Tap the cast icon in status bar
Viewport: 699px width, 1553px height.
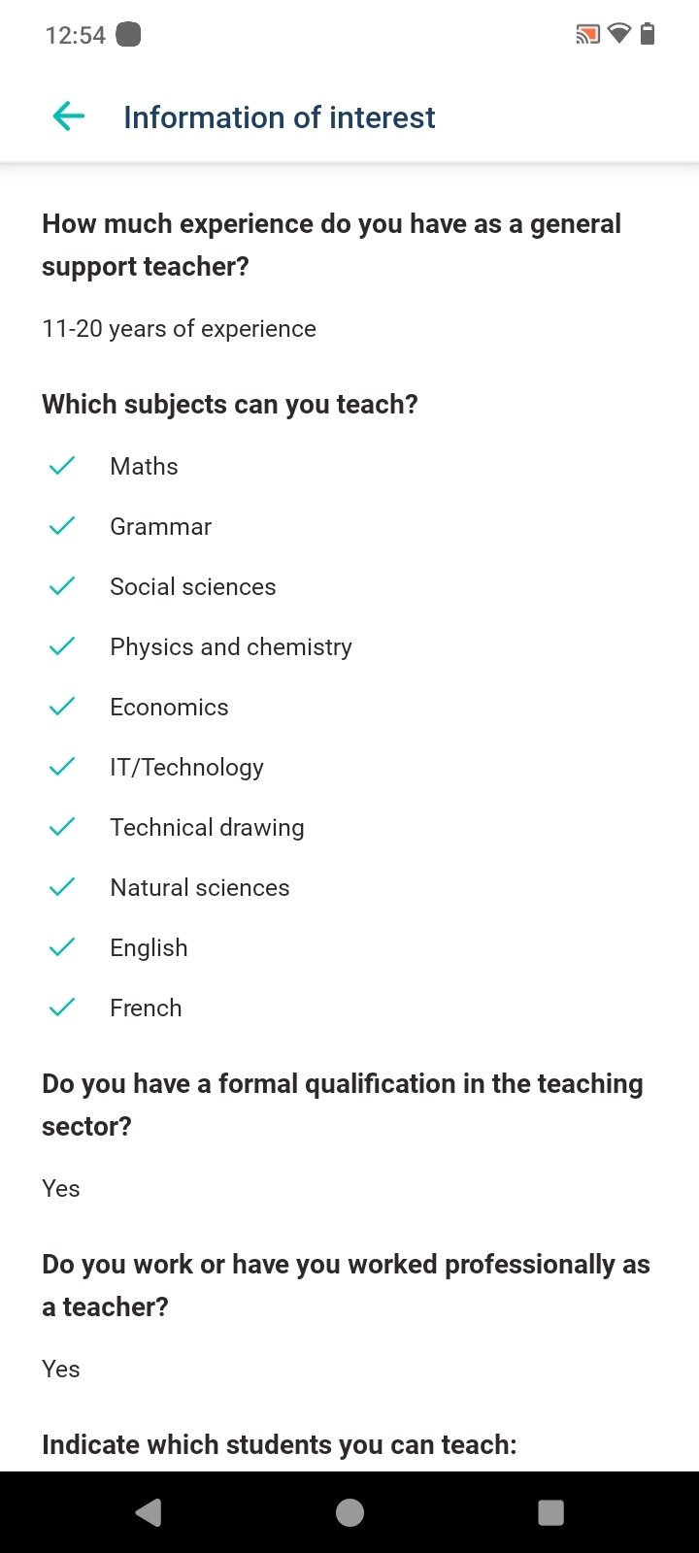pyautogui.click(x=587, y=36)
